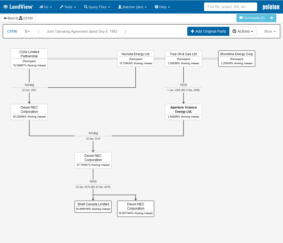Click NOA event dated 22 Apr, 2016
Image resolution: width=283 pixels, height=243 pixels.
[x=93, y=184]
